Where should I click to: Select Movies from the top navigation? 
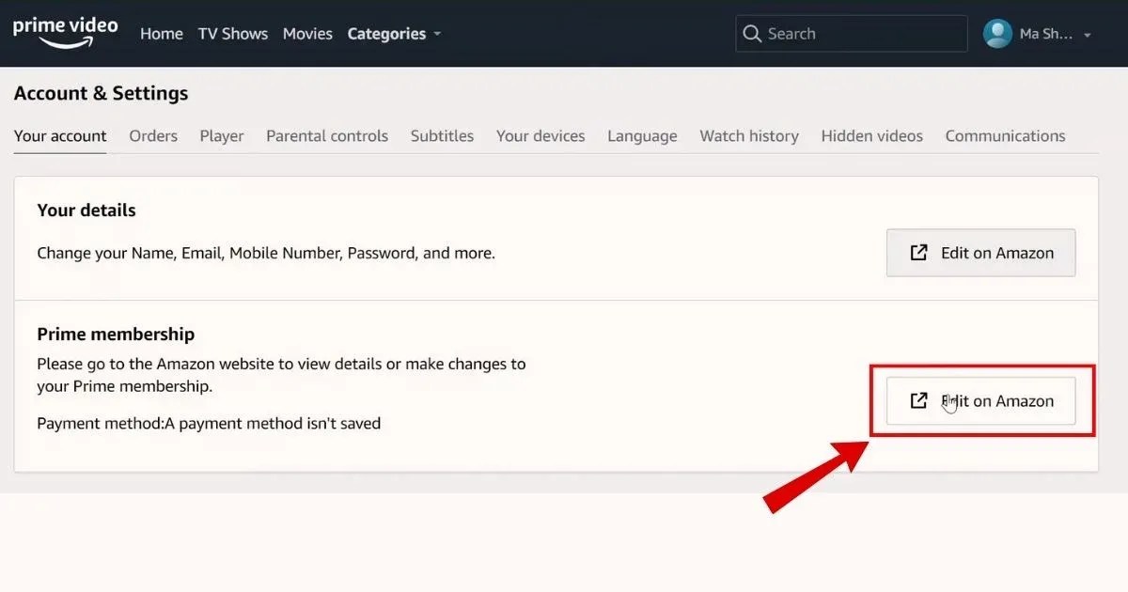pyautogui.click(x=307, y=33)
